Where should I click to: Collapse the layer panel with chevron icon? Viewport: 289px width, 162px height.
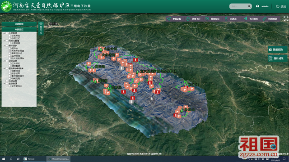[x=41, y=33]
